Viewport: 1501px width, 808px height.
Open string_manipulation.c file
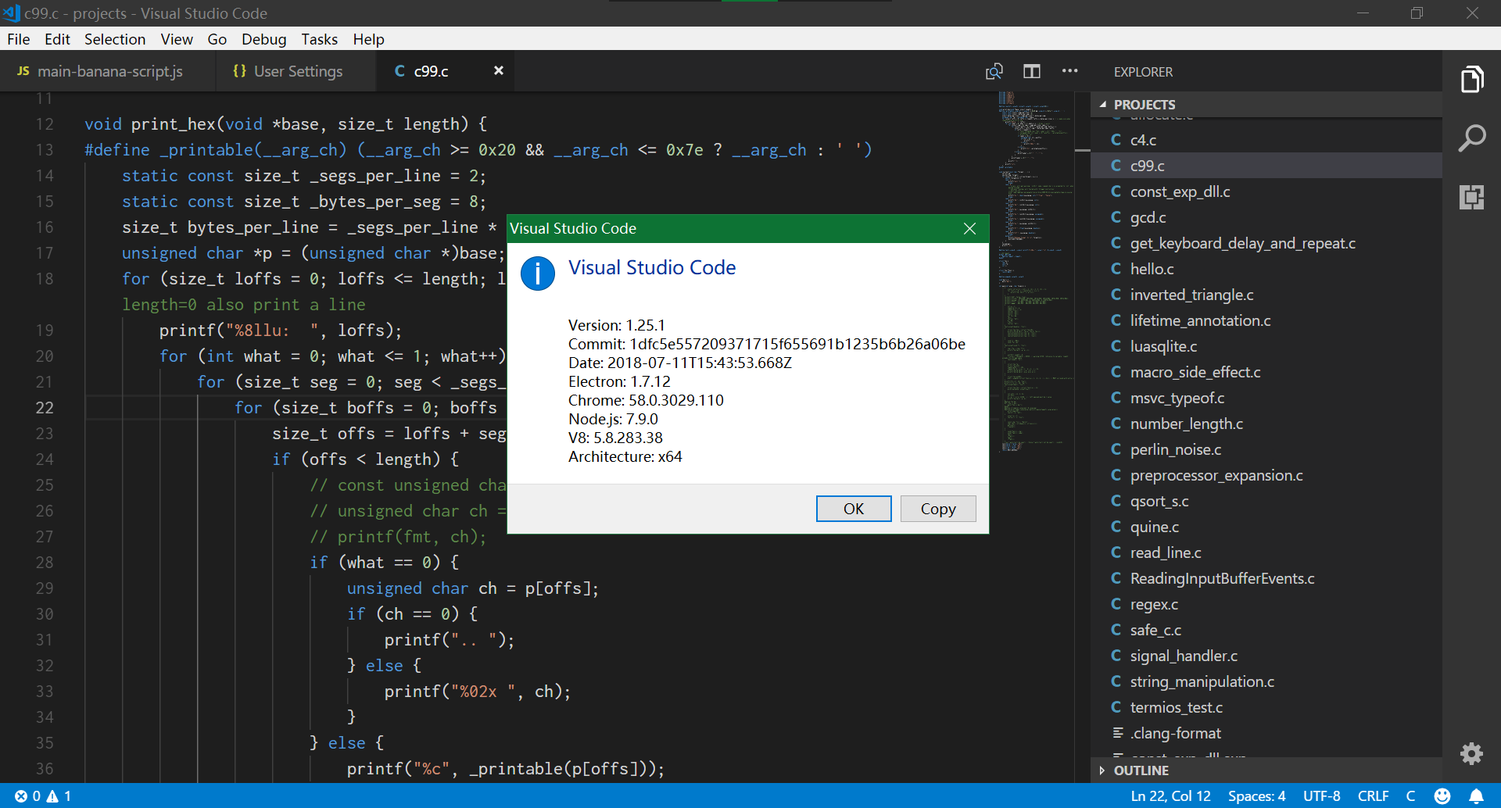pos(1266,681)
